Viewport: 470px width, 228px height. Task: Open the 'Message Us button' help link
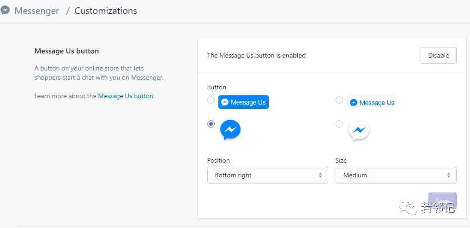[126, 96]
